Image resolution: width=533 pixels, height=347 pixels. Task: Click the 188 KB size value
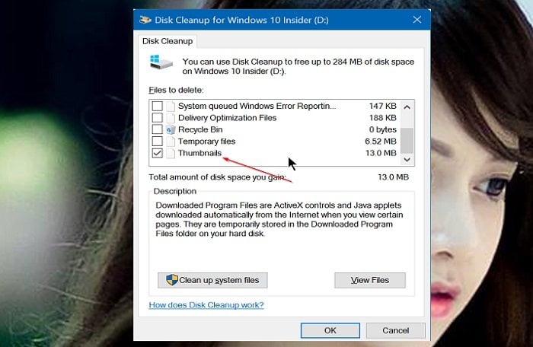(383, 118)
